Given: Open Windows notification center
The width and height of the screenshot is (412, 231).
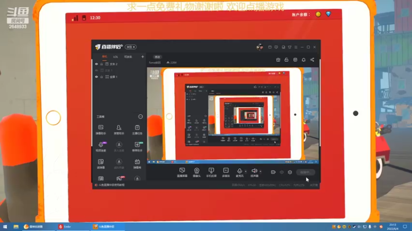Looking at the screenshot, I should pos(405,226).
